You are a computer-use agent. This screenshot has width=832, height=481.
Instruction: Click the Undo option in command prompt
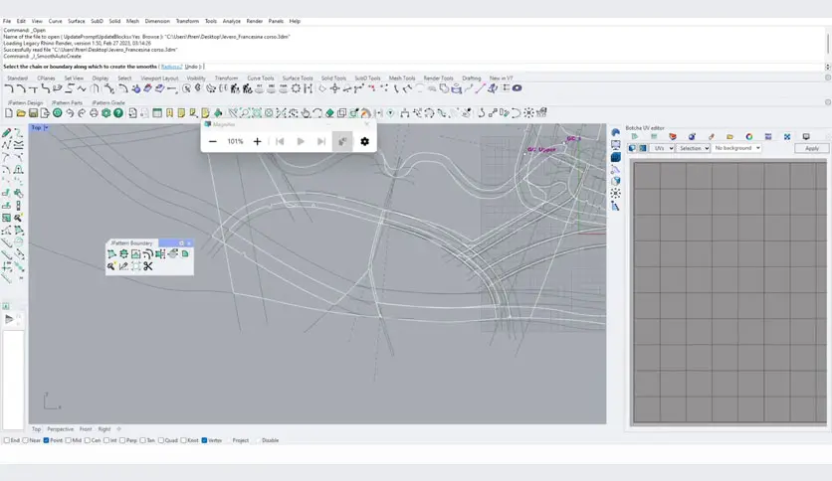pyautogui.click(x=191, y=67)
